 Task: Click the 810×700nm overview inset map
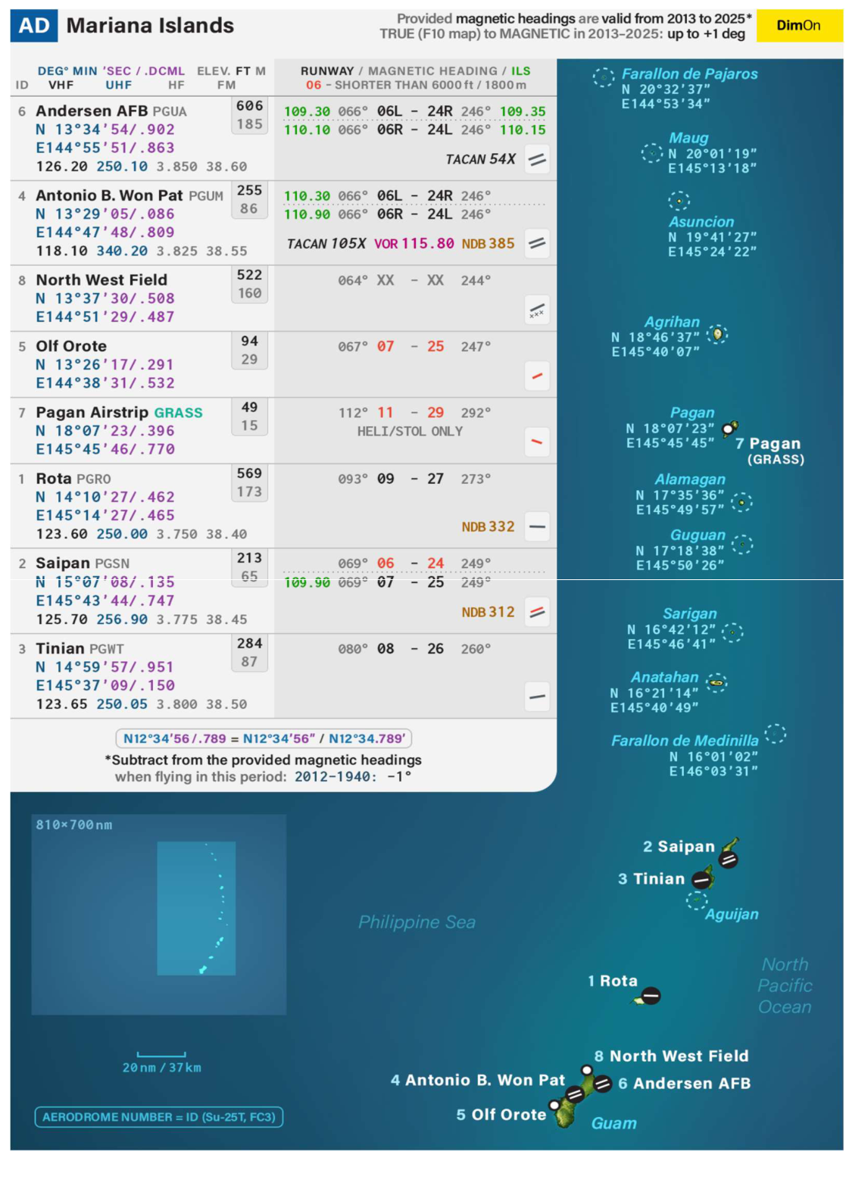tap(159, 914)
